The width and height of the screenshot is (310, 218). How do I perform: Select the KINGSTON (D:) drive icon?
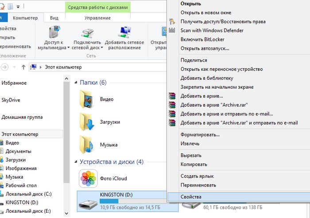(x=88, y=202)
